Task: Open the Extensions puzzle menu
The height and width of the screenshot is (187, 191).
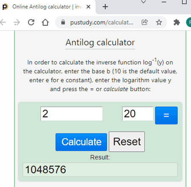Action: (177, 22)
